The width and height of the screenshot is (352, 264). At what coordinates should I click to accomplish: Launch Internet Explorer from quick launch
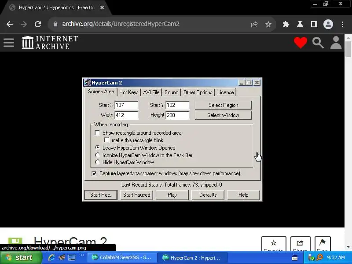click(51, 257)
